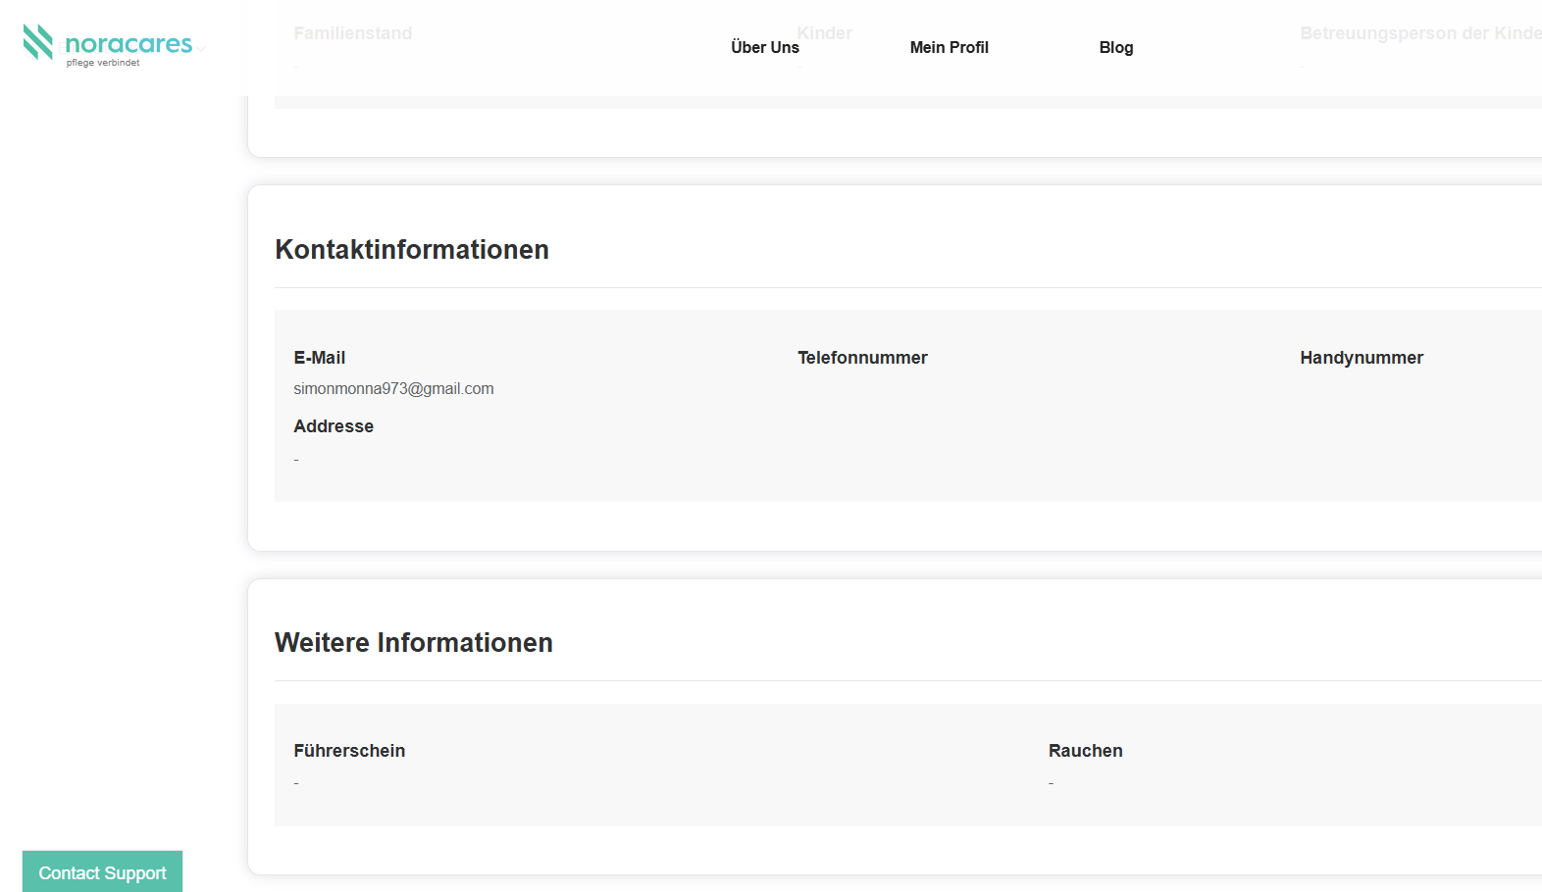
Task: Click the noracares wordmark text
Action: [x=128, y=44]
